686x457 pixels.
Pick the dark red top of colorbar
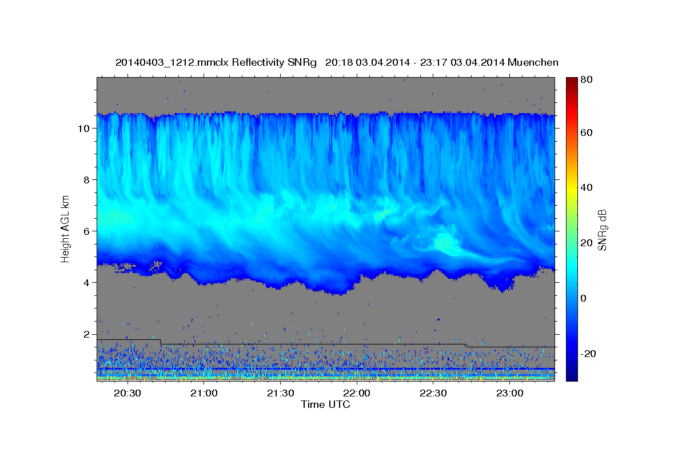click(x=571, y=82)
